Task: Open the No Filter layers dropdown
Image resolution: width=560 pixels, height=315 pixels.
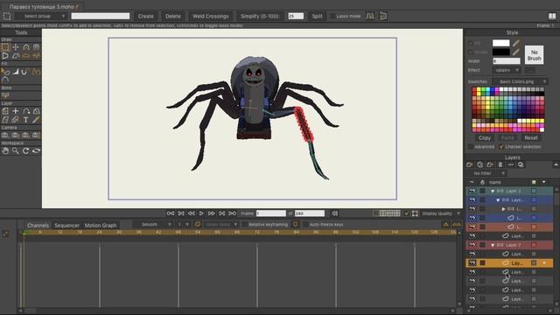Action: pyautogui.click(x=486, y=173)
